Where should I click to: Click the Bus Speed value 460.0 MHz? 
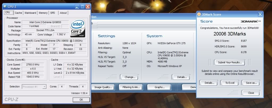click(33, 73)
